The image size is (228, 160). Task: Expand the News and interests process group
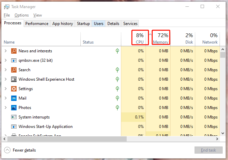point(5,51)
